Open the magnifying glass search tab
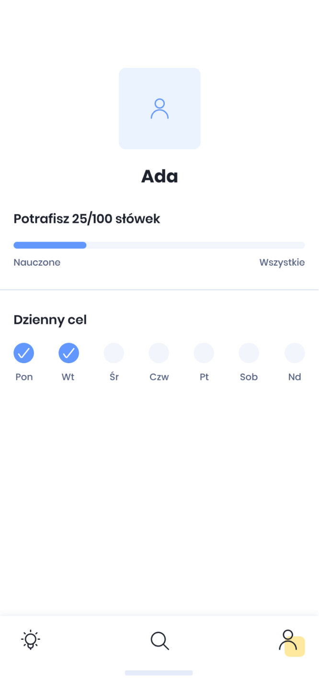 coord(159,640)
